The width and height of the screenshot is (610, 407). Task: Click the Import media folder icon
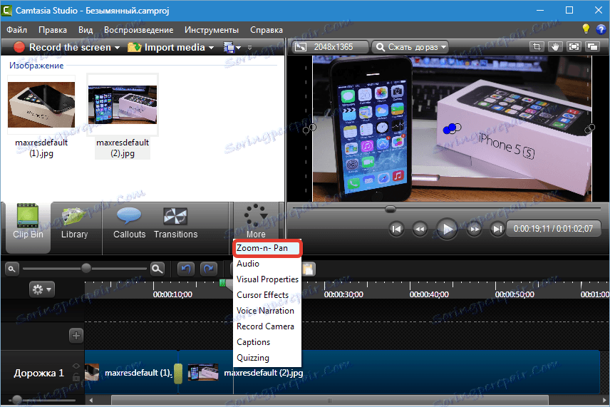point(134,48)
